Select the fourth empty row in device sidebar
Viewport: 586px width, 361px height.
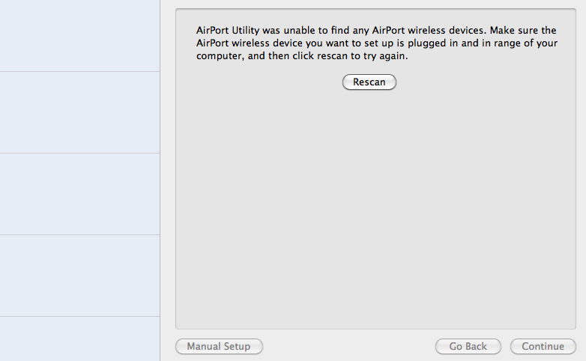tap(79, 276)
